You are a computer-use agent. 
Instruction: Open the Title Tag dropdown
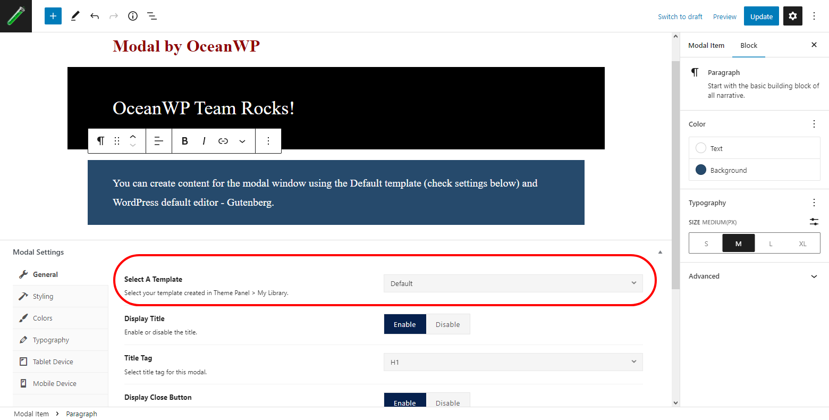point(513,362)
